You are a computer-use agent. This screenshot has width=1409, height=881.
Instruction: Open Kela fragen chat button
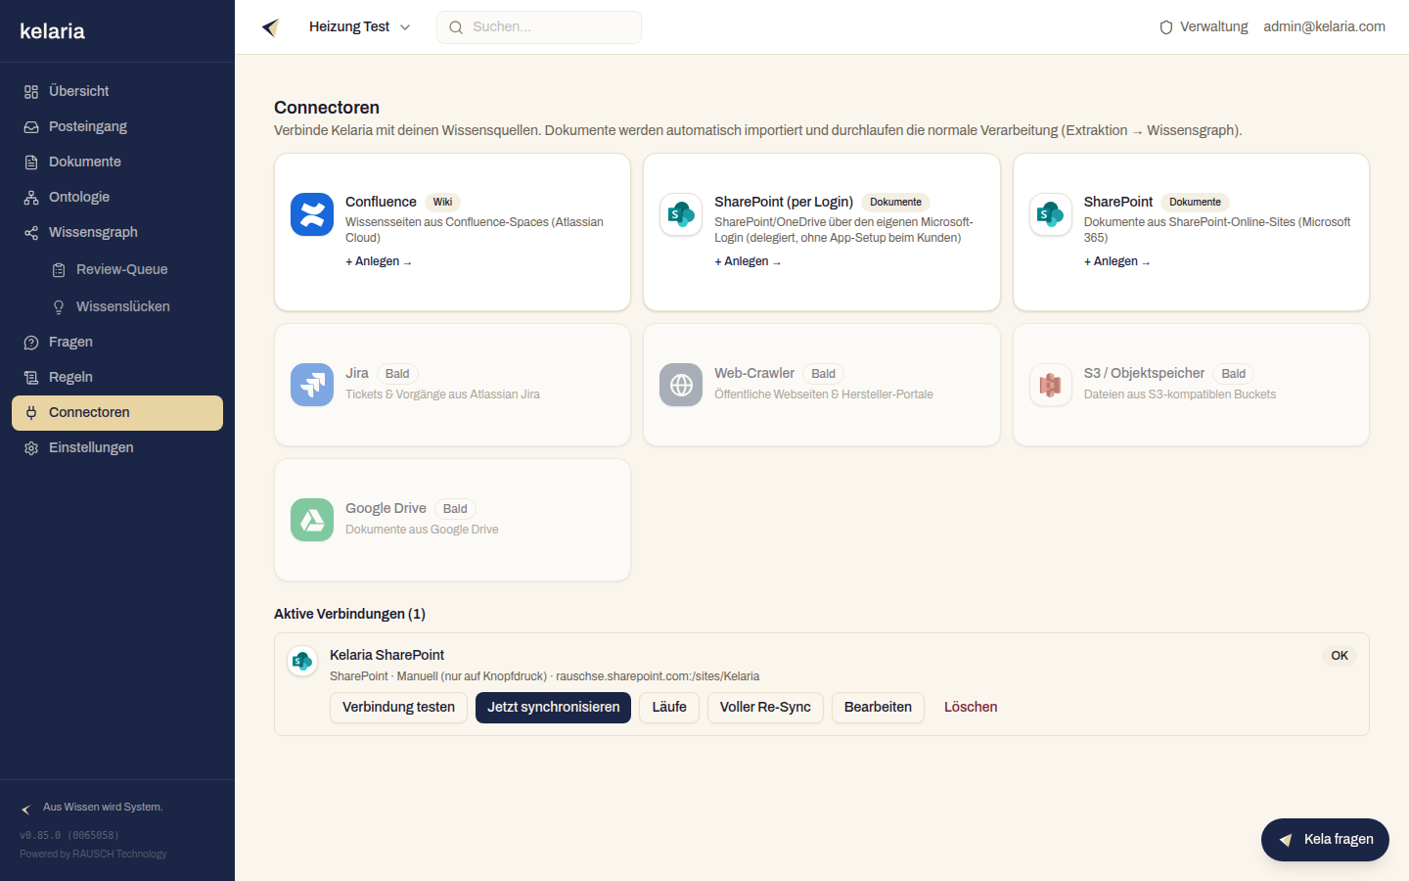(x=1325, y=840)
